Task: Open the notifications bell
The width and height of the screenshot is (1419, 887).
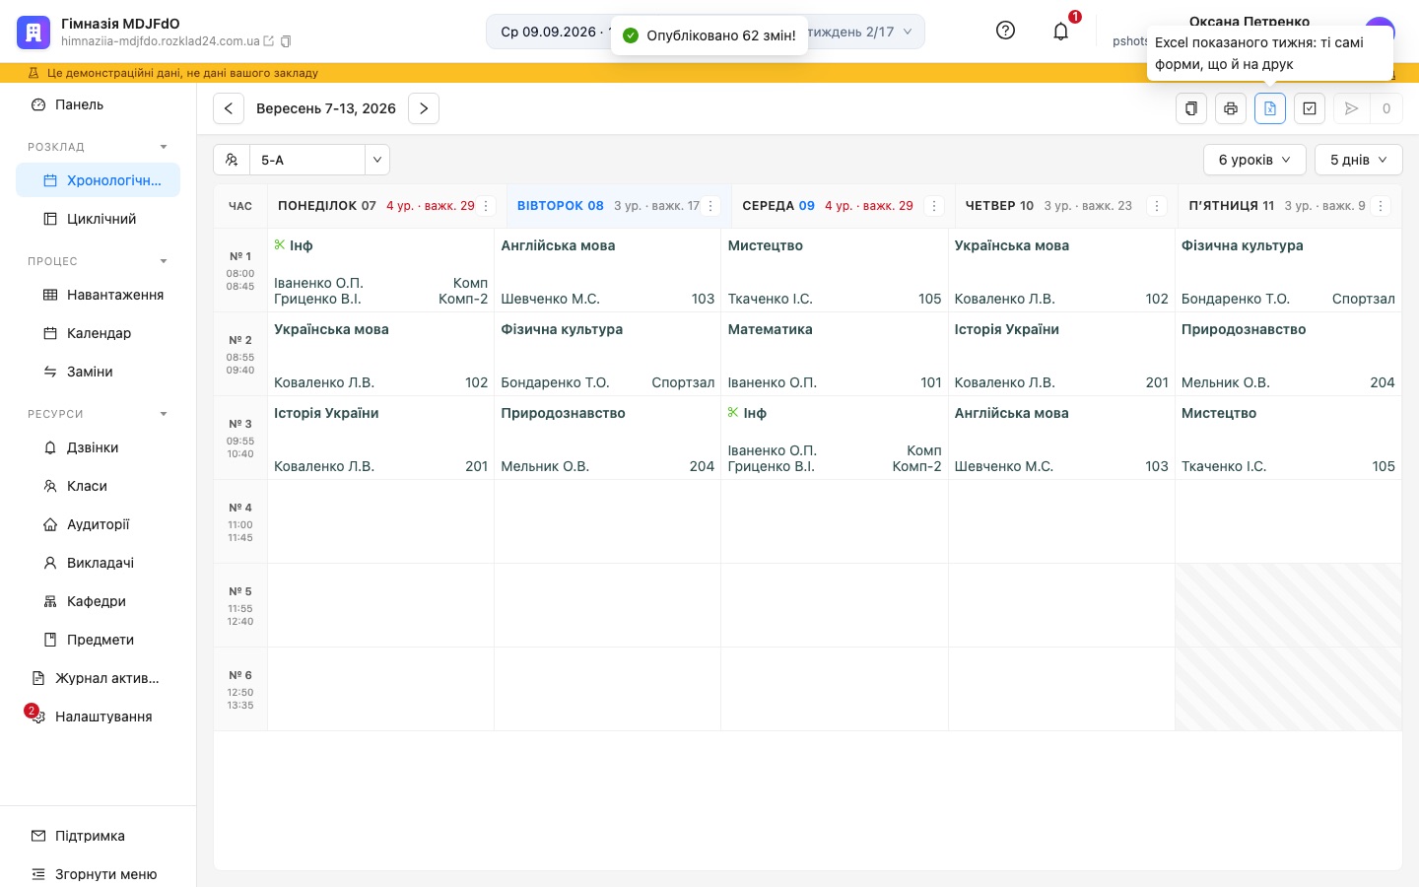Action: click(x=1060, y=31)
